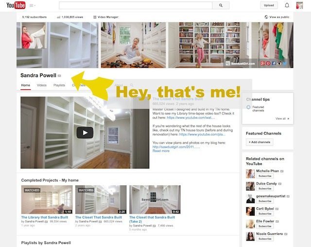This screenshot has height=247, width=311.
Task: Open the notifications bell
Action: [x=287, y=5]
